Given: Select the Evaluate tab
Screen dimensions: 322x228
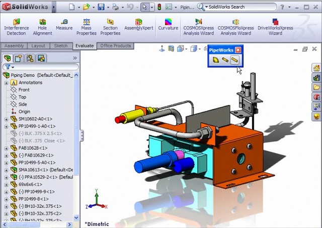Looking at the screenshot, I should tap(85, 46).
